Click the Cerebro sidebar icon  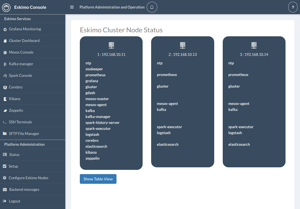pyautogui.click(x=5, y=87)
